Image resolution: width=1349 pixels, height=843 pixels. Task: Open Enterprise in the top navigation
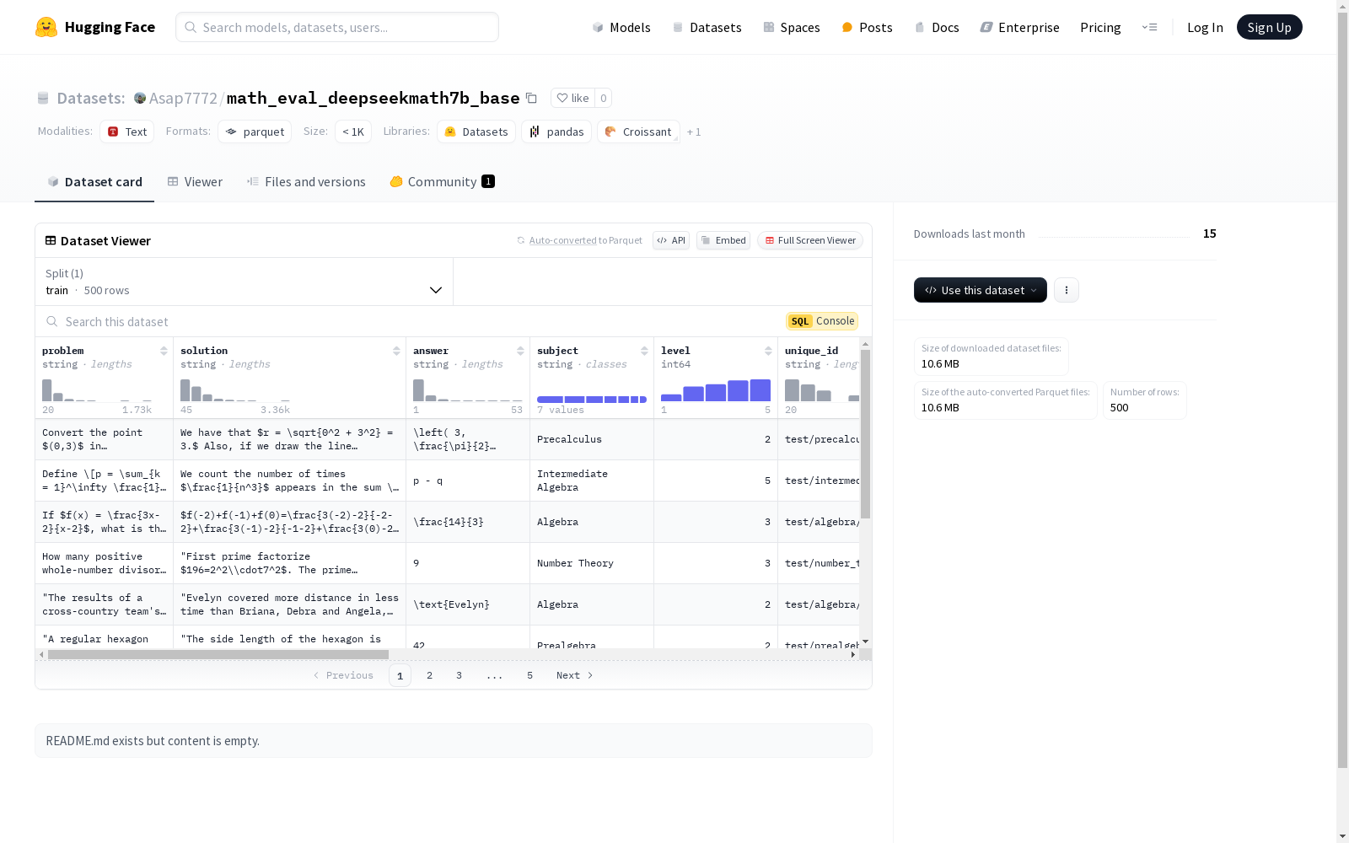[x=1019, y=27]
